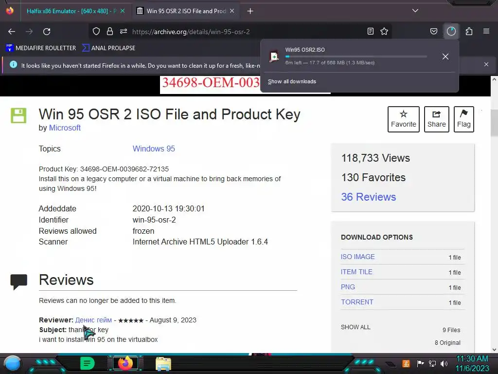Click the notification info icon

(13, 65)
